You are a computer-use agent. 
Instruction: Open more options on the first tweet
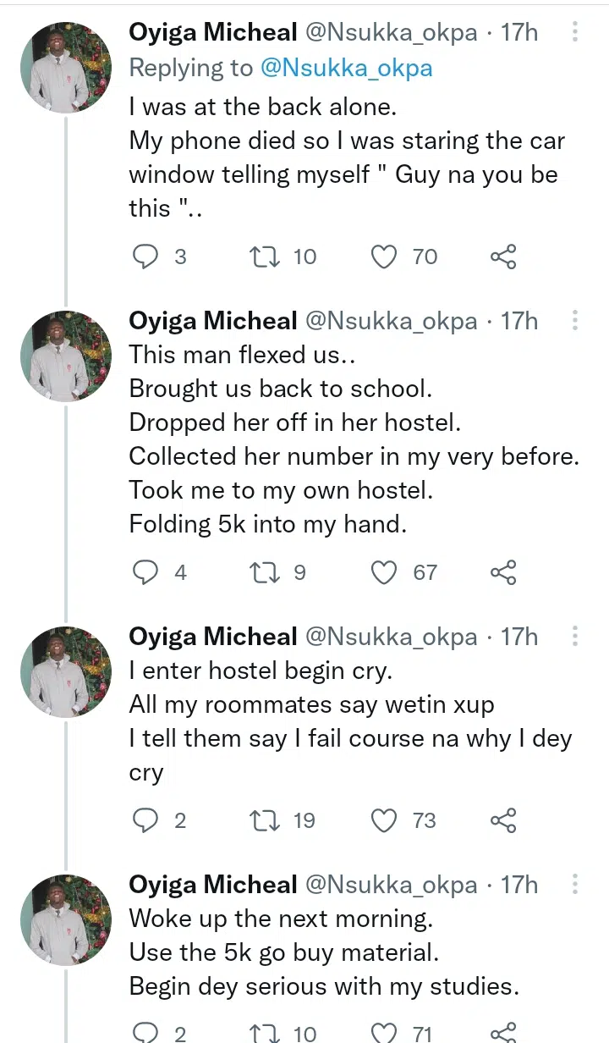tap(575, 32)
